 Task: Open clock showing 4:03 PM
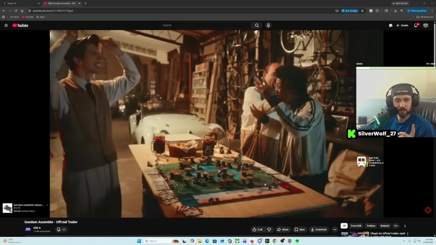coord(428,241)
